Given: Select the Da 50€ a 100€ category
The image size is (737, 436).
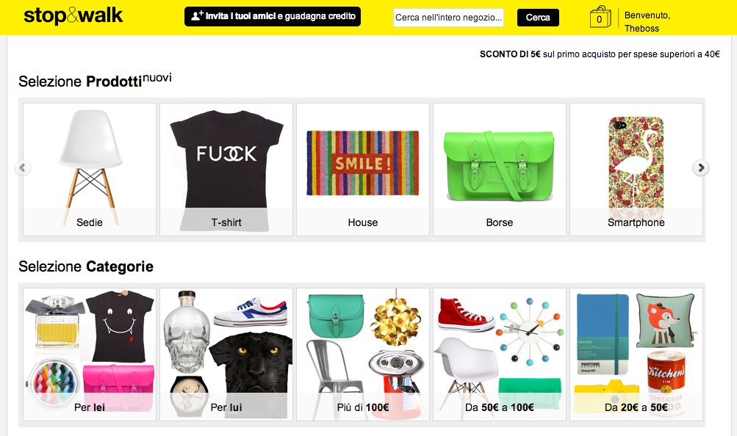Looking at the screenshot, I should (500, 355).
